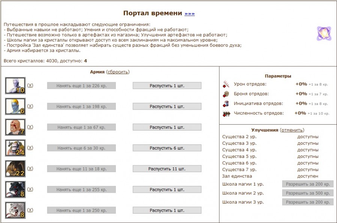Dismiss 1 unit in the 198 кр. row
The width and height of the screenshot is (337, 223).
(167, 106)
